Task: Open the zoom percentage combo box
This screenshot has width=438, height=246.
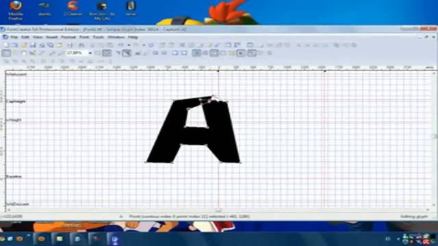Action: click(x=79, y=53)
